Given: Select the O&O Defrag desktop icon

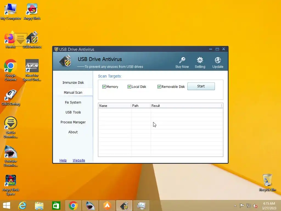Looking at the screenshot, I should (x=11, y=98).
